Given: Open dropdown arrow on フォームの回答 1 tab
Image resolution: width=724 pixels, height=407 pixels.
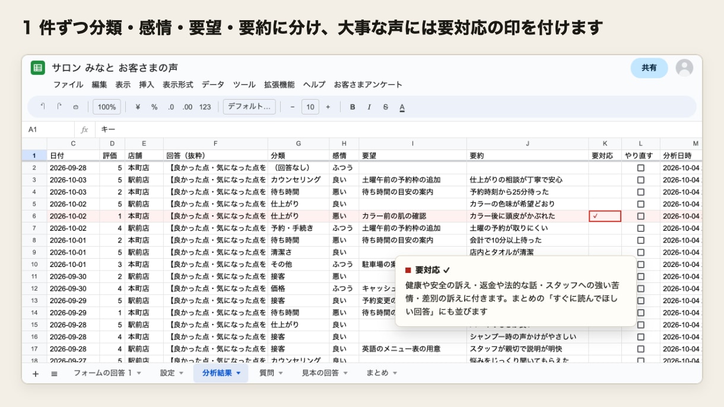Looking at the screenshot, I should coord(139,373).
